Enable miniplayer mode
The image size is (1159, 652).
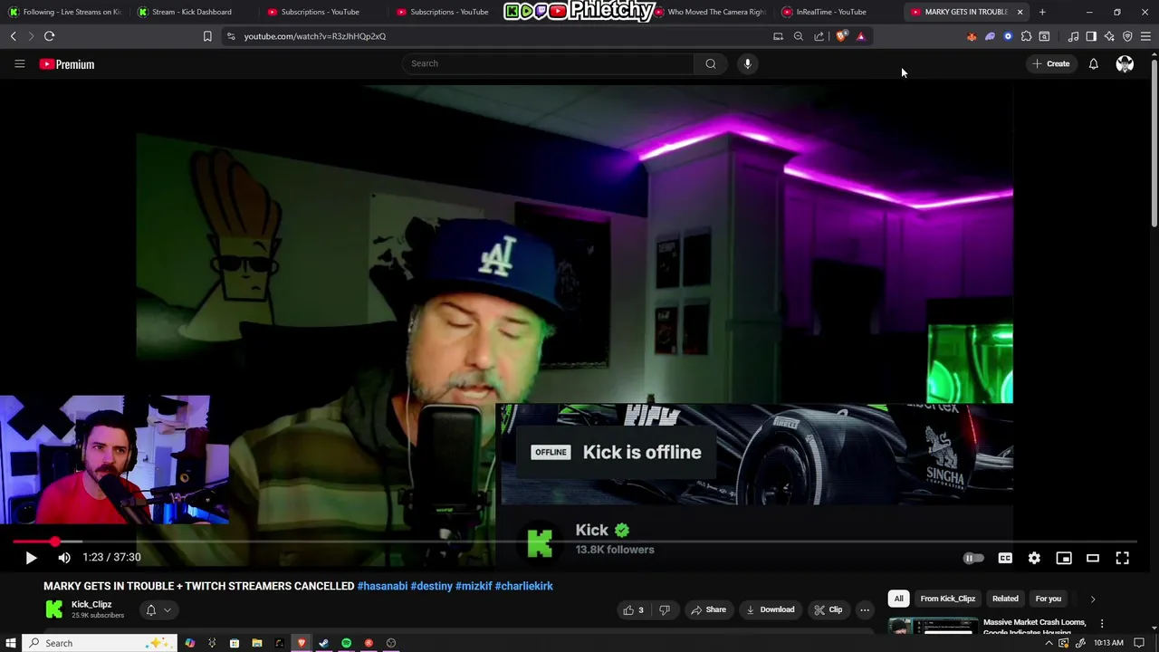pyautogui.click(x=1064, y=558)
